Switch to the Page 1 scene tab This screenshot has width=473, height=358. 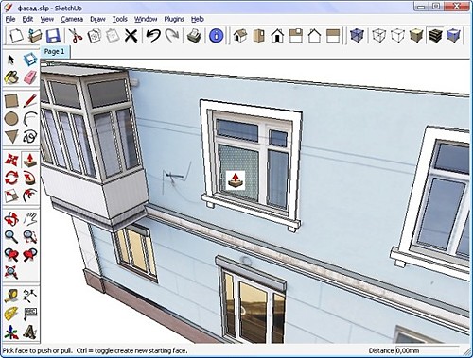[54, 51]
